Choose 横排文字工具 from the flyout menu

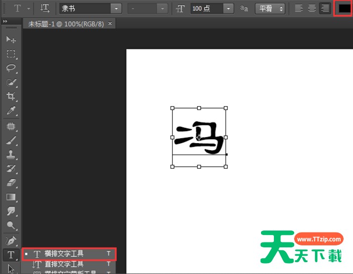point(64,254)
